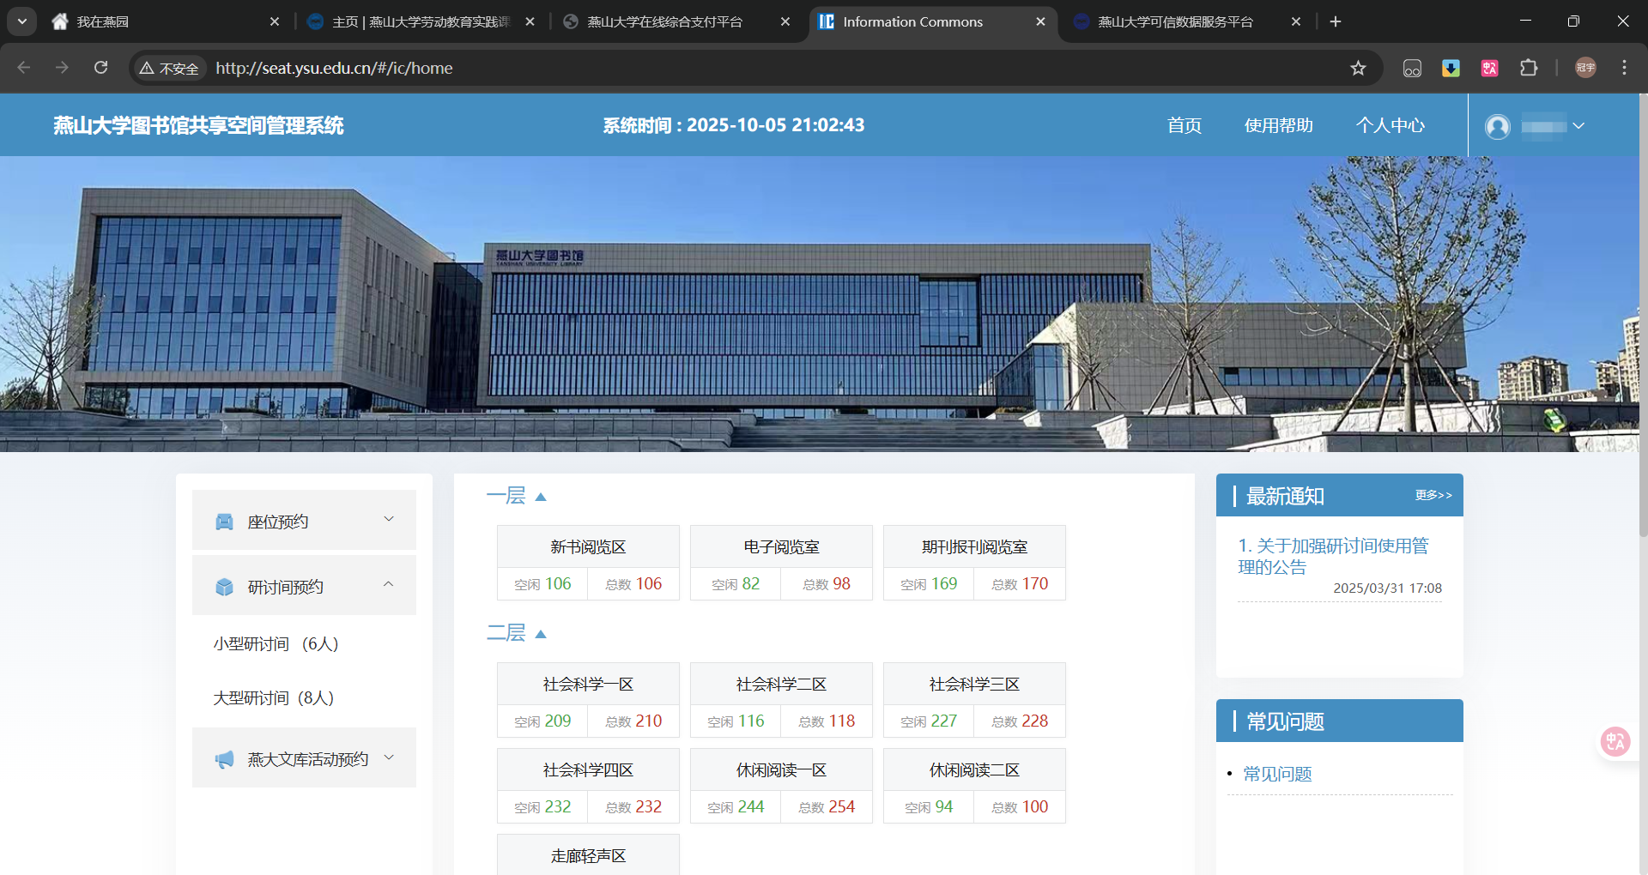
Task: Click the discussion room cube icon
Action: [x=224, y=587]
